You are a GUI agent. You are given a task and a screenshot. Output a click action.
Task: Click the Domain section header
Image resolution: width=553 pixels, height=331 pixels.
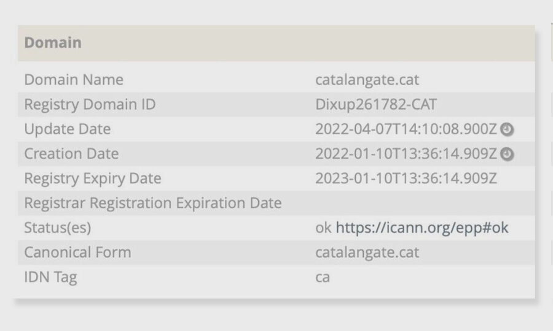click(x=53, y=43)
